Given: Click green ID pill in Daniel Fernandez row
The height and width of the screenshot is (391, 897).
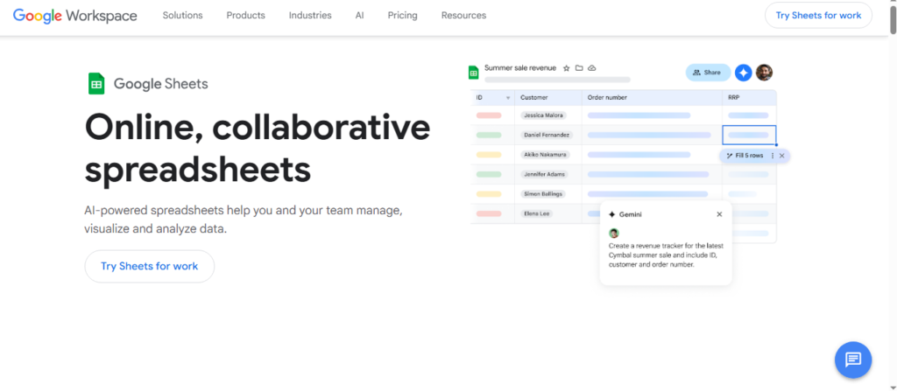Looking at the screenshot, I should pos(489,135).
